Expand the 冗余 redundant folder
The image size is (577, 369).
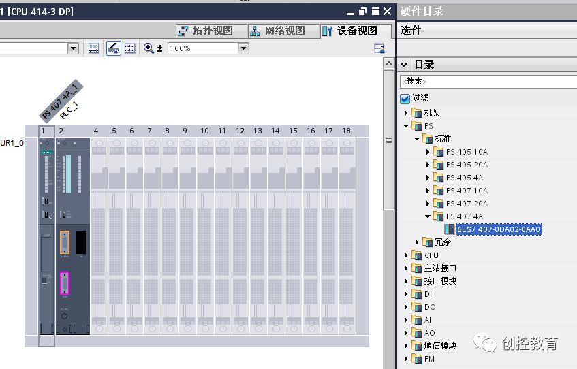(417, 242)
